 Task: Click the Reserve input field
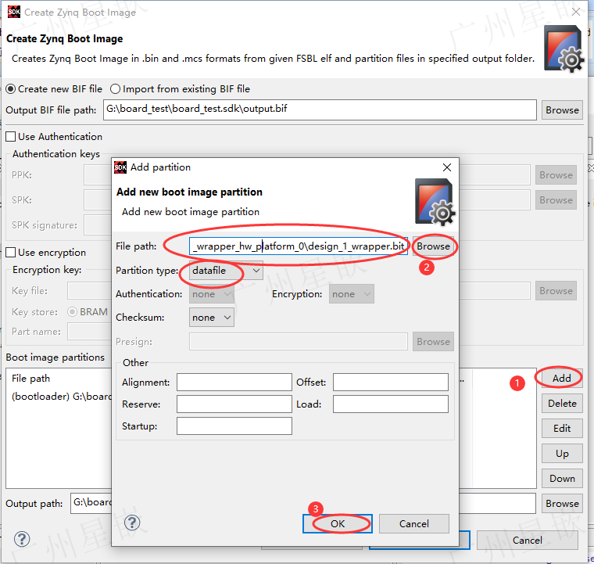click(234, 404)
